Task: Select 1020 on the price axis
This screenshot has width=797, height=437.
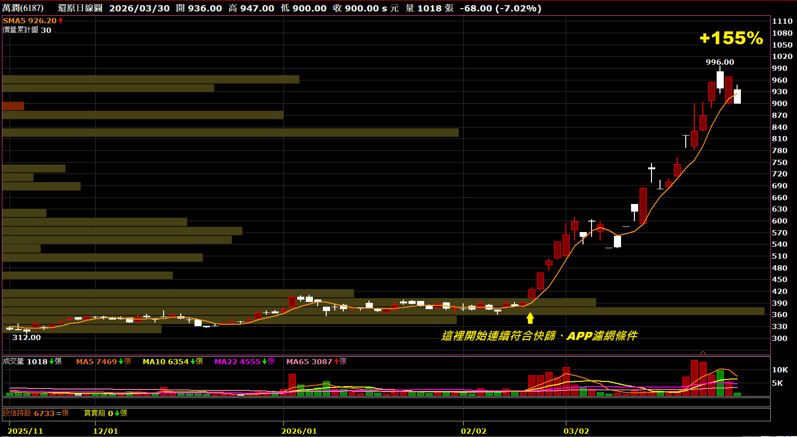Action: [x=782, y=57]
